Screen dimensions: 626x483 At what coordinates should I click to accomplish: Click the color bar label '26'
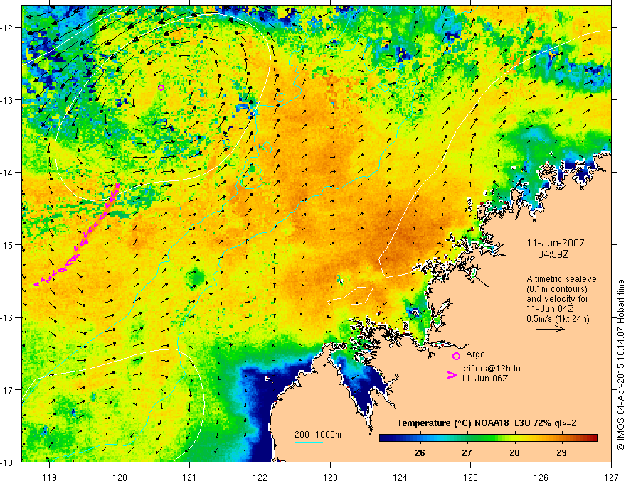[420, 452]
